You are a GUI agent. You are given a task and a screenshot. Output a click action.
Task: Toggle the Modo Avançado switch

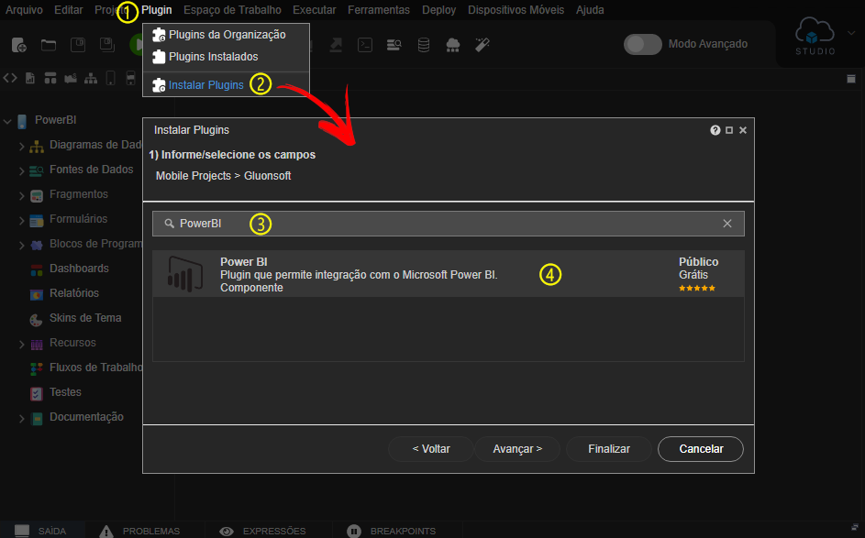pos(643,44)
